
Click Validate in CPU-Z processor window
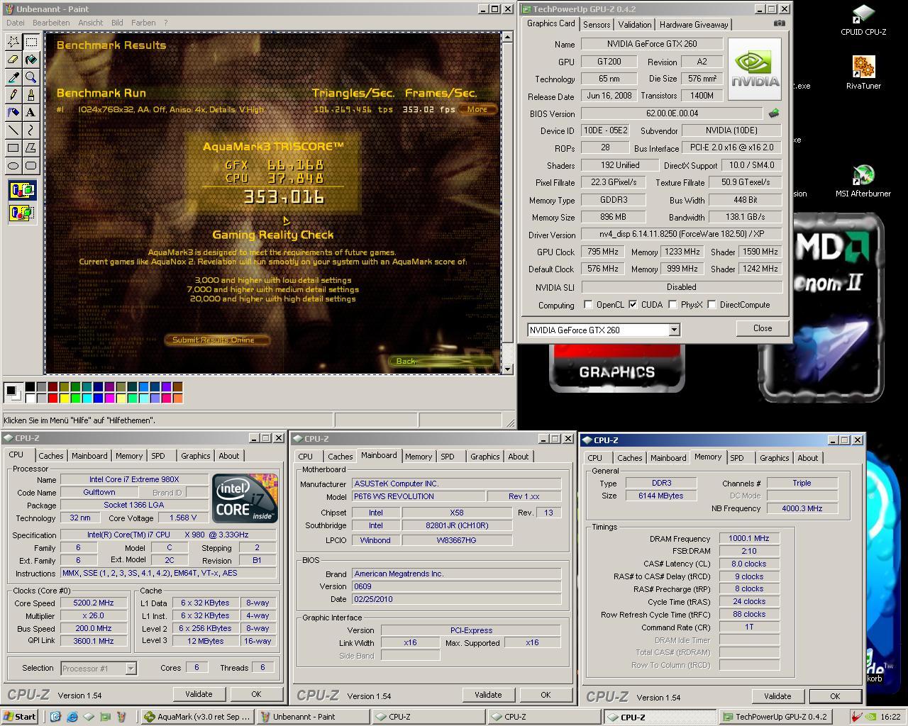click(199, 694)
